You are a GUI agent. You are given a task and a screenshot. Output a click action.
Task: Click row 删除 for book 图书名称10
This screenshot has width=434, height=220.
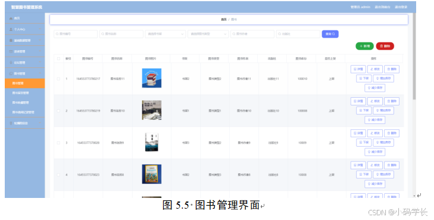(x=392, y=101)
